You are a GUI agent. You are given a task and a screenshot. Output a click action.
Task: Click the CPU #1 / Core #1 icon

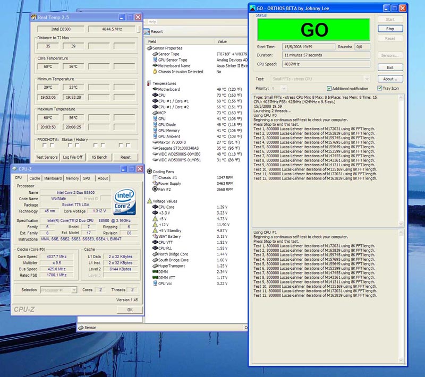(155, 101)
